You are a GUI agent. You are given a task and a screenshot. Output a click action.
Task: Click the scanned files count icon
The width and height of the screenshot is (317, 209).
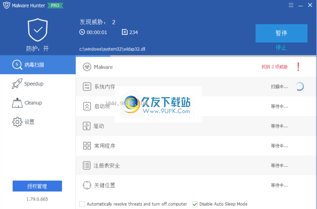125,32
